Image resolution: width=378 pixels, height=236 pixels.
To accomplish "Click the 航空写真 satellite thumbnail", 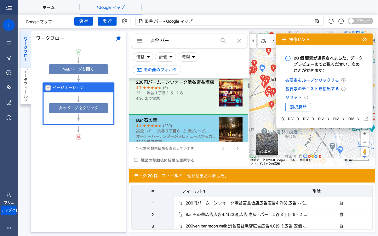I will (267, 144).
